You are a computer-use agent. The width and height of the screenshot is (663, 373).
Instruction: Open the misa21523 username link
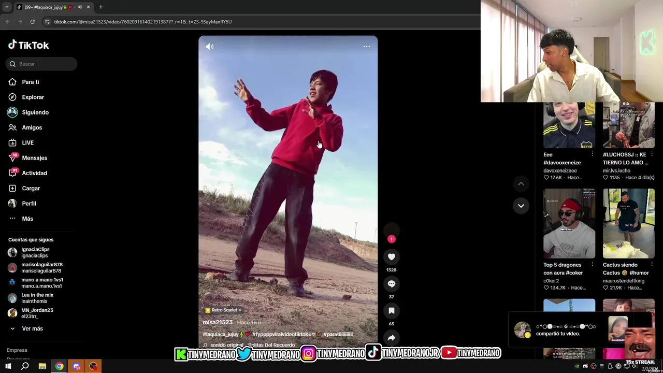[218, 322]
